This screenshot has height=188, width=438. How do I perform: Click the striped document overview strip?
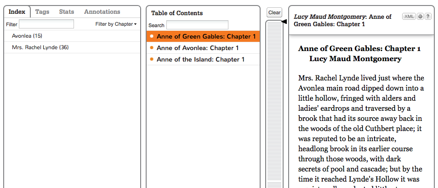coord(274,104)
